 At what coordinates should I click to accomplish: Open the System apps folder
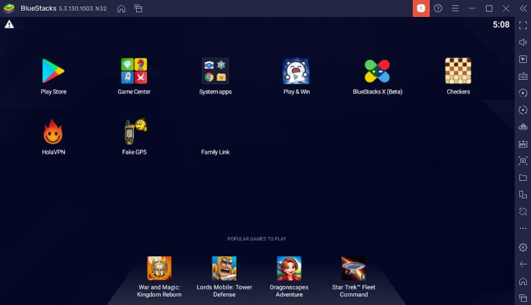pyautogui.click(x=215, y=71)
